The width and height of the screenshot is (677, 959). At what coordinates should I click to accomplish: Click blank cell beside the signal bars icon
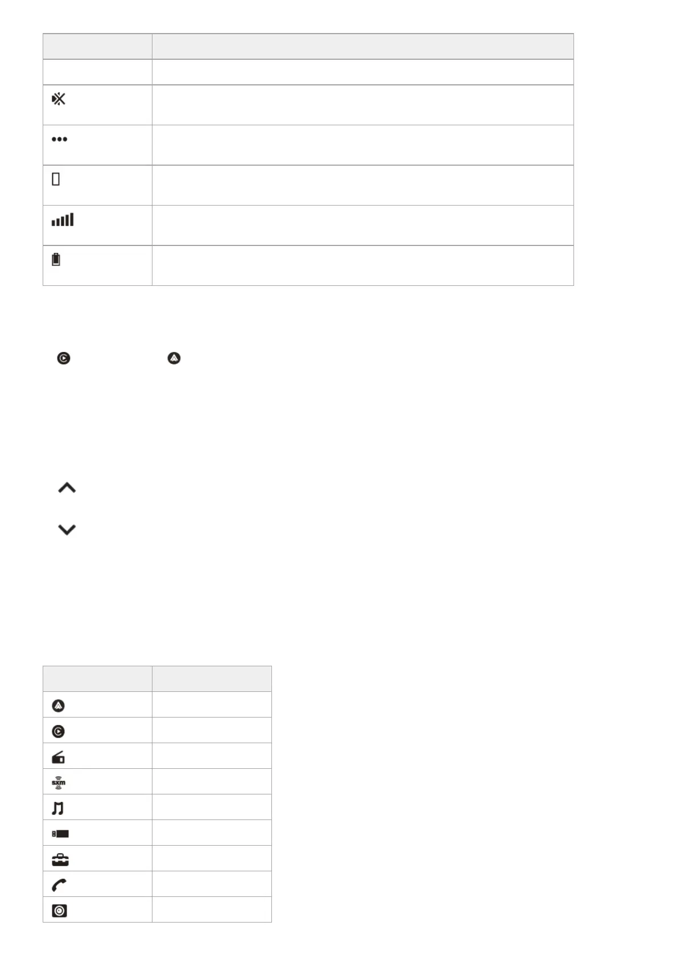(362, 226)
